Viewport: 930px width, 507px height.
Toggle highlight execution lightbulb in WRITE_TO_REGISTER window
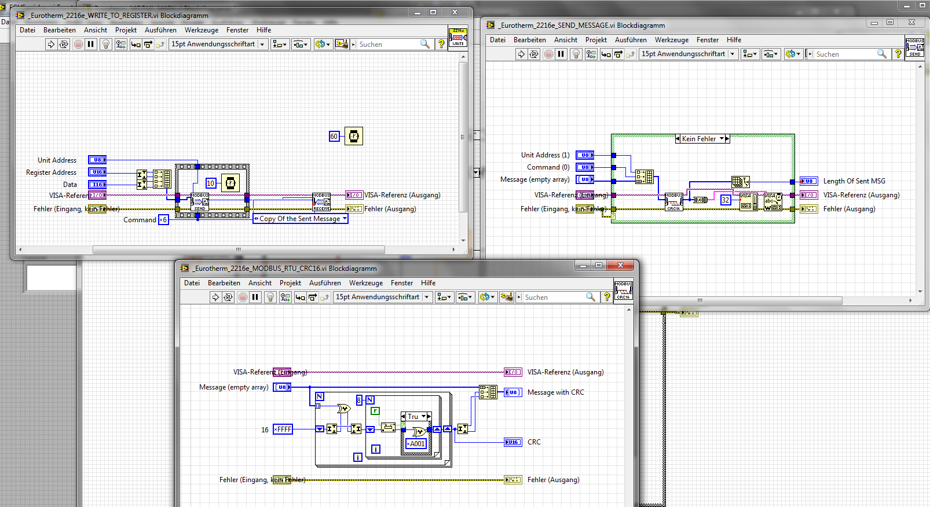[x=106, y=44]
